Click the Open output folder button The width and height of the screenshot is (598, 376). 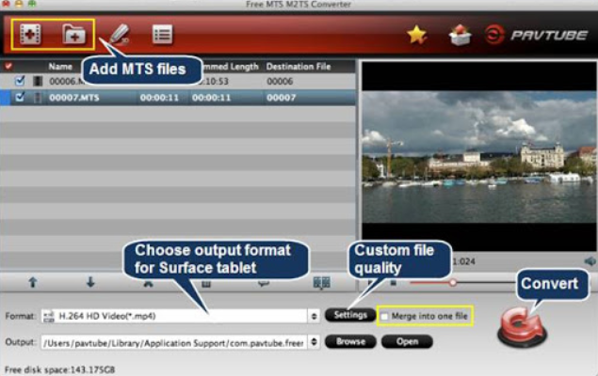[407, 342]
